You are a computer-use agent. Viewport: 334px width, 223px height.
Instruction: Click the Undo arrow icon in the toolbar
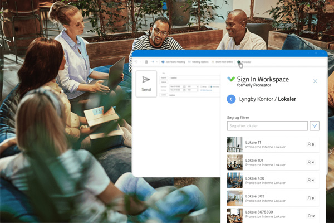(136, 62)
